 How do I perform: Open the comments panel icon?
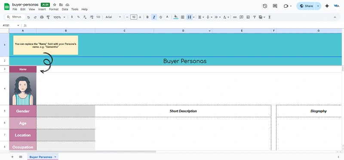(x=275, y=6)
